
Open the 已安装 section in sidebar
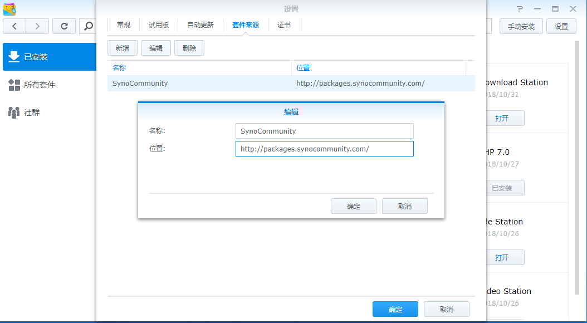(x=49, y=57)
